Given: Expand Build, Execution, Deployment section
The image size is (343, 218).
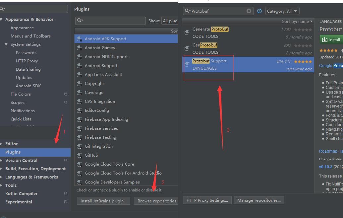Looking at the screenshot, I should (1, 169).
